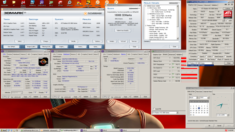Click the Result Details vertical scrollbar
The width and height of the screenshot is (235, 132).
(178, 22)
